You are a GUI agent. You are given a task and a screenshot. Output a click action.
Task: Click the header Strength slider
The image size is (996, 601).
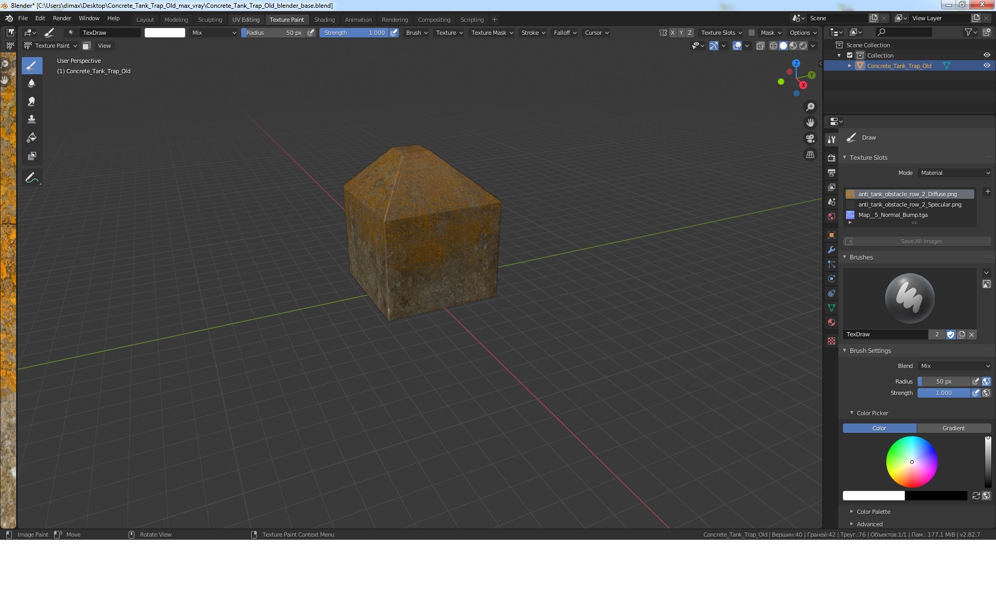coord(354,33)
